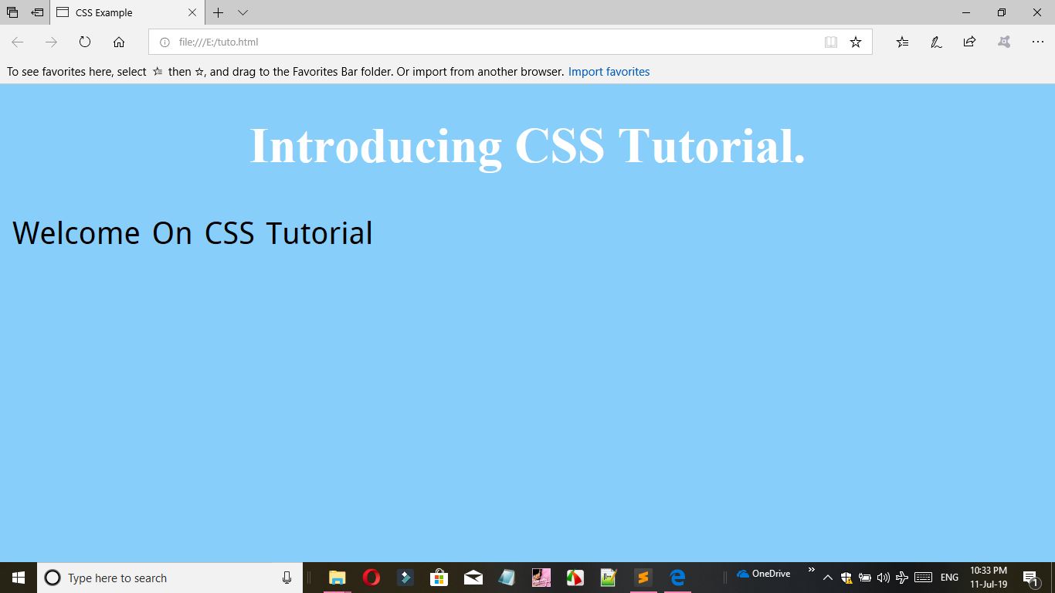Expand the hidden icons in system tray
The width and height of the screenshot is (1055, 593).
coord(827,577)
